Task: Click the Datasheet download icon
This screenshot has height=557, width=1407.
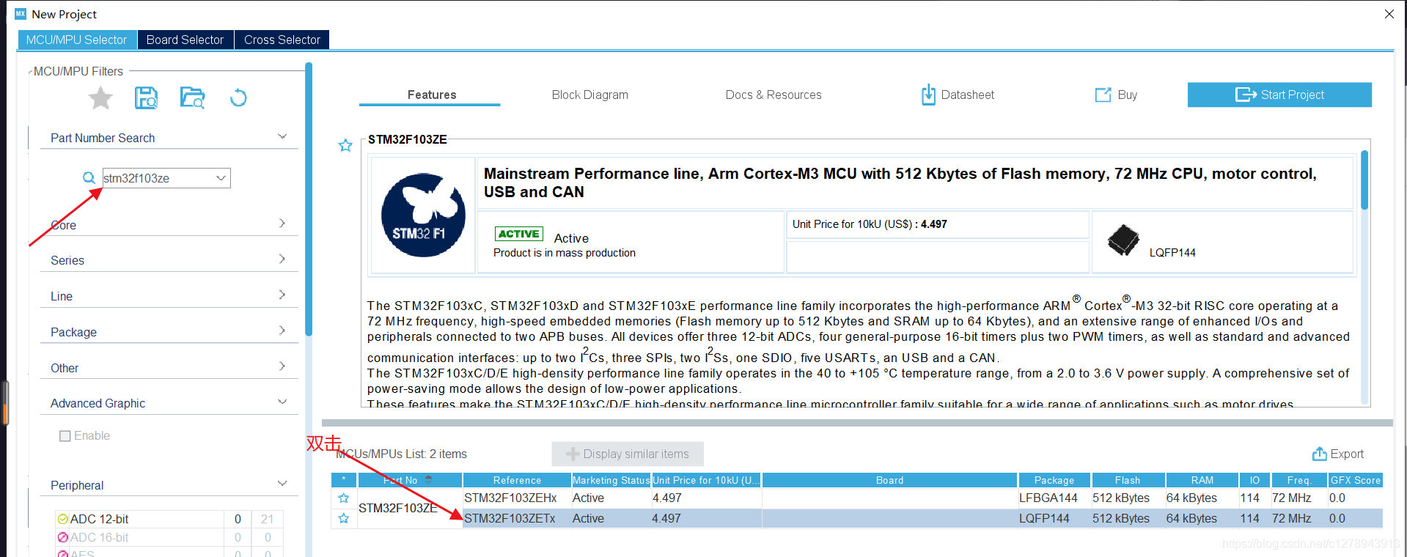Action: click(928, 95)
